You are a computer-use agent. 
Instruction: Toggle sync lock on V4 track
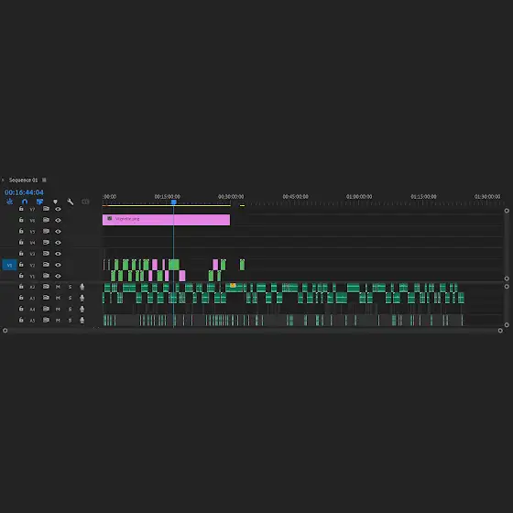(46, 243)
